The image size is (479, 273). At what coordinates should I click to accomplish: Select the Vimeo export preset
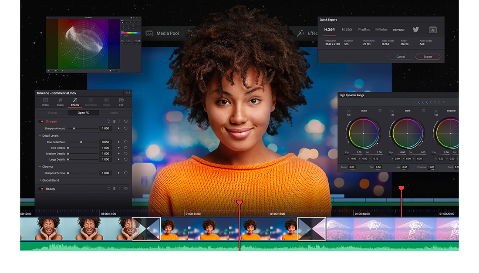click(x=398, y=30)
